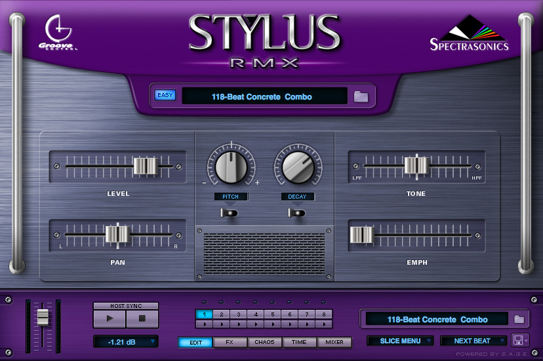Screen dimensions: 543x361
Task: Open the -1.21 dB level dropdown
Action: coord(126,342)
